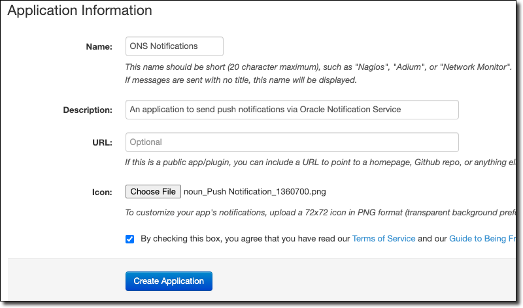Screen dimensions: 523x308
Task: Click the Description: field label
Action: tap(88, 110)
